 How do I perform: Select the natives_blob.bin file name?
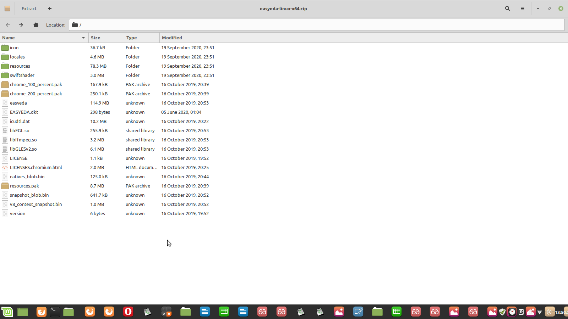(27, 177)
